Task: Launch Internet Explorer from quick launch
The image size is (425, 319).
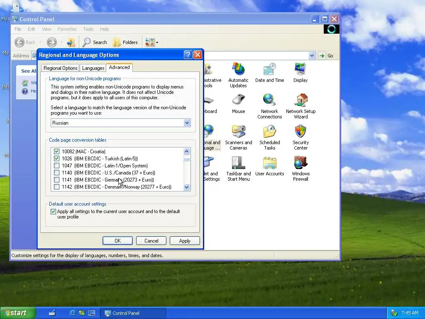Action: (x=72, y=313)
